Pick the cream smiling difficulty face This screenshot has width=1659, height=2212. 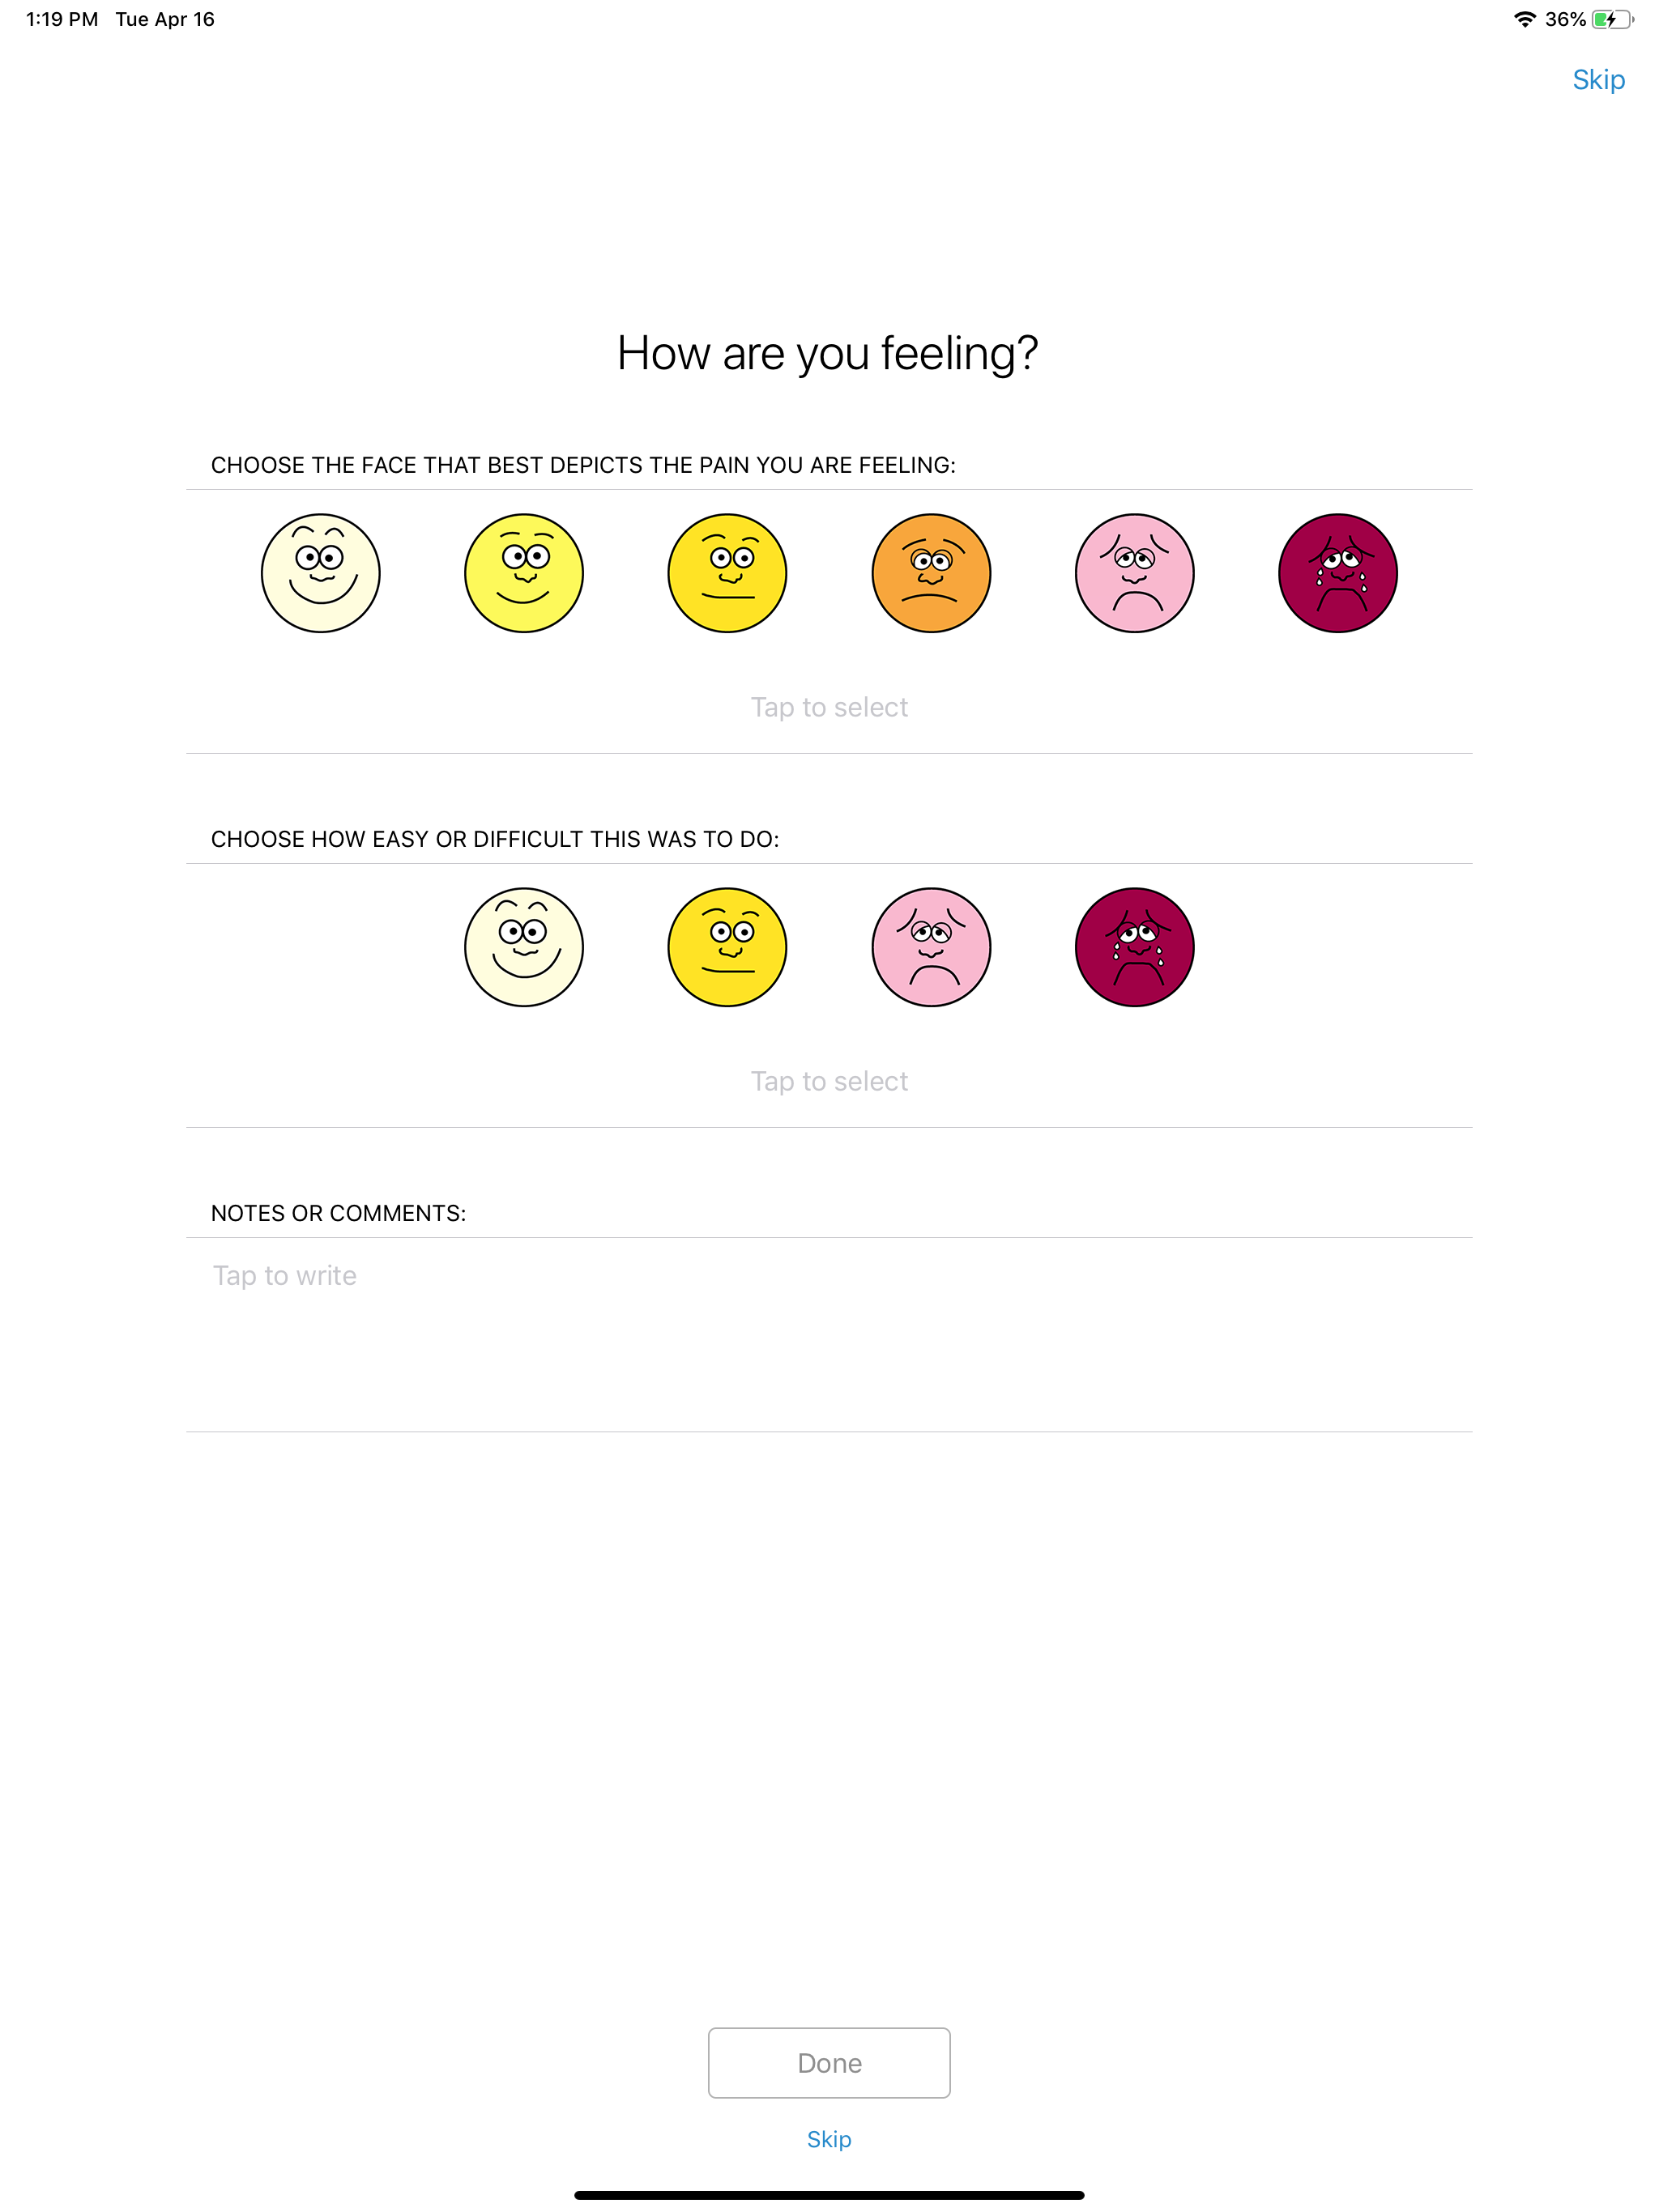523,947
